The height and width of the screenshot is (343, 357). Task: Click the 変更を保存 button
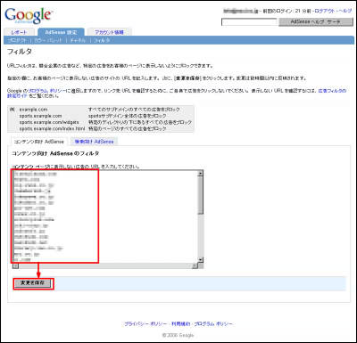32,283
